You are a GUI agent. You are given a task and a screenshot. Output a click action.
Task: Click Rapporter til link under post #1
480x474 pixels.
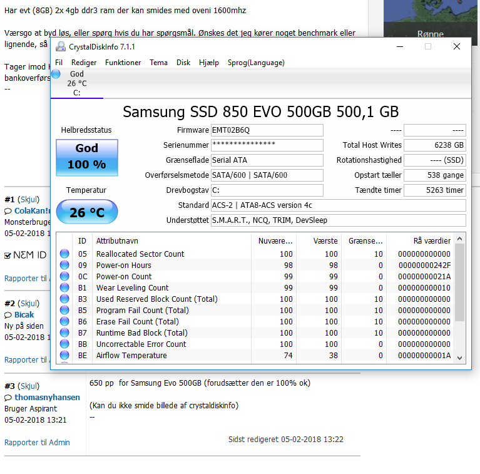pyautogui.click(x=26, y=279)
